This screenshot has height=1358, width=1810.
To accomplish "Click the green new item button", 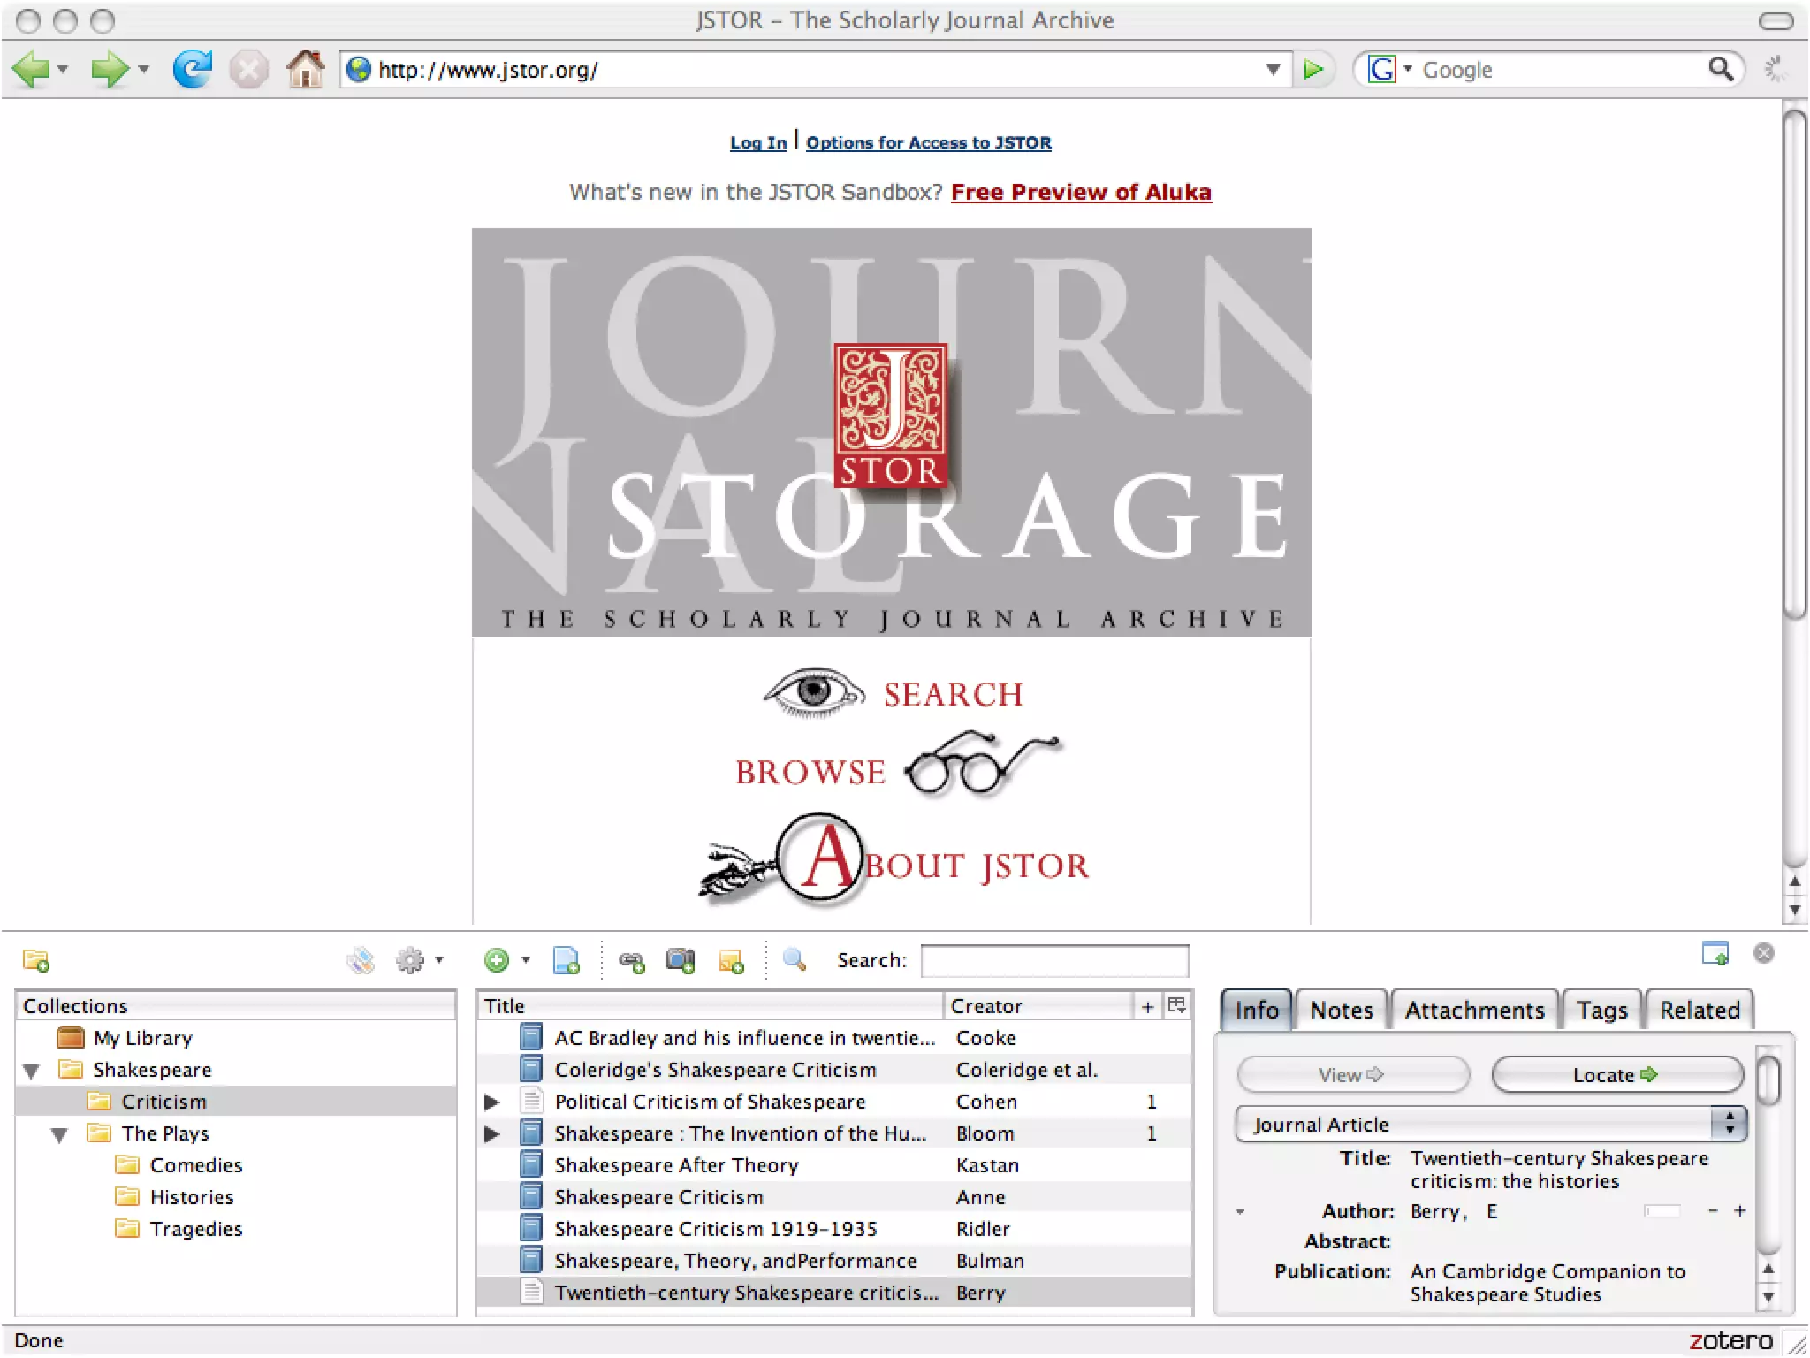I will pos(498,960).
